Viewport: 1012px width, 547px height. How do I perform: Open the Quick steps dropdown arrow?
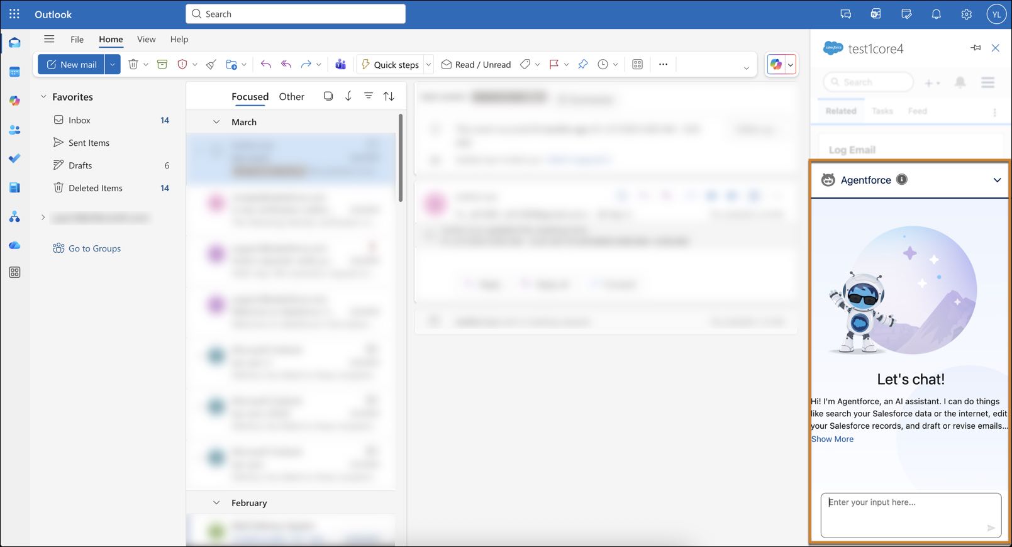click(x=428, y=64)
